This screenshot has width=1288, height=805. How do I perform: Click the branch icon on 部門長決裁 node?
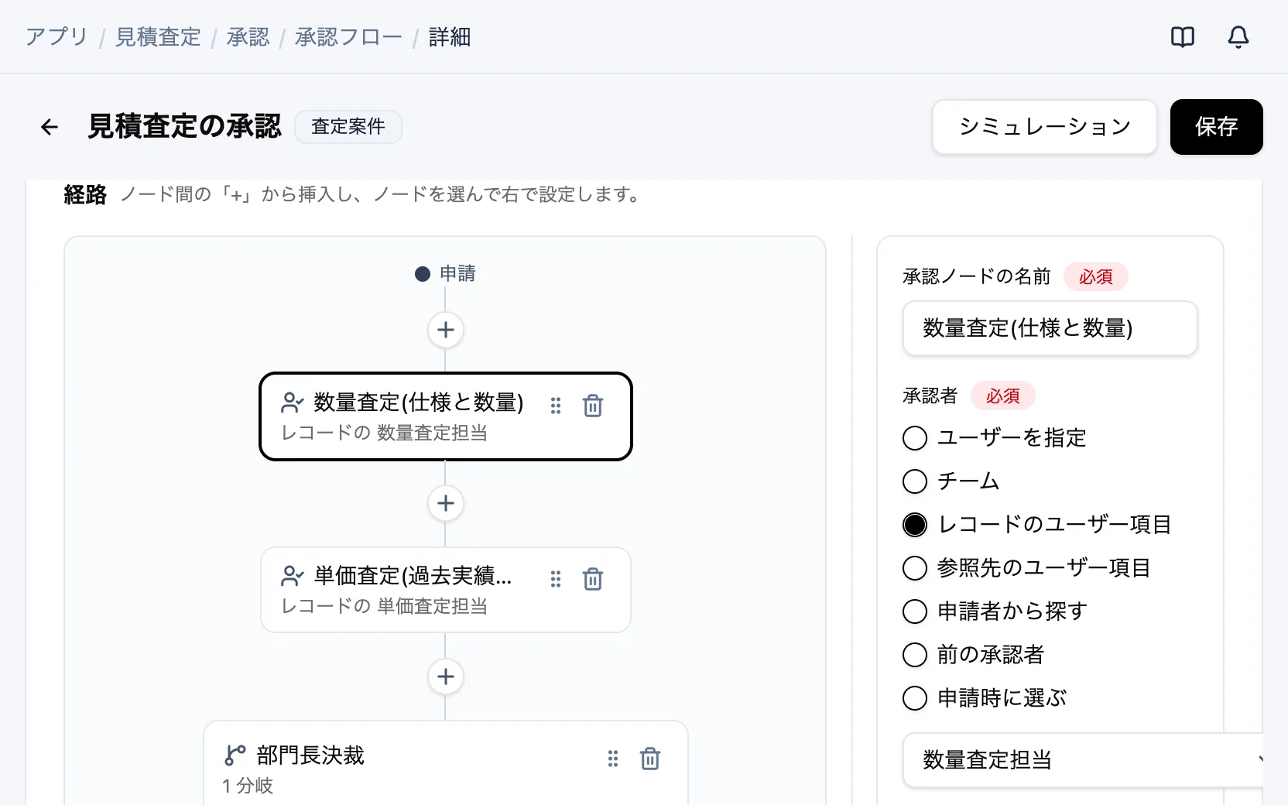point(235,755)
